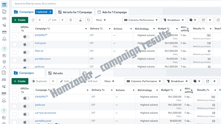The height and width of the screenshot is (124, 221).
Task: Click the lower green Create button
Action: pyautogui.click(x=20, y=81)
